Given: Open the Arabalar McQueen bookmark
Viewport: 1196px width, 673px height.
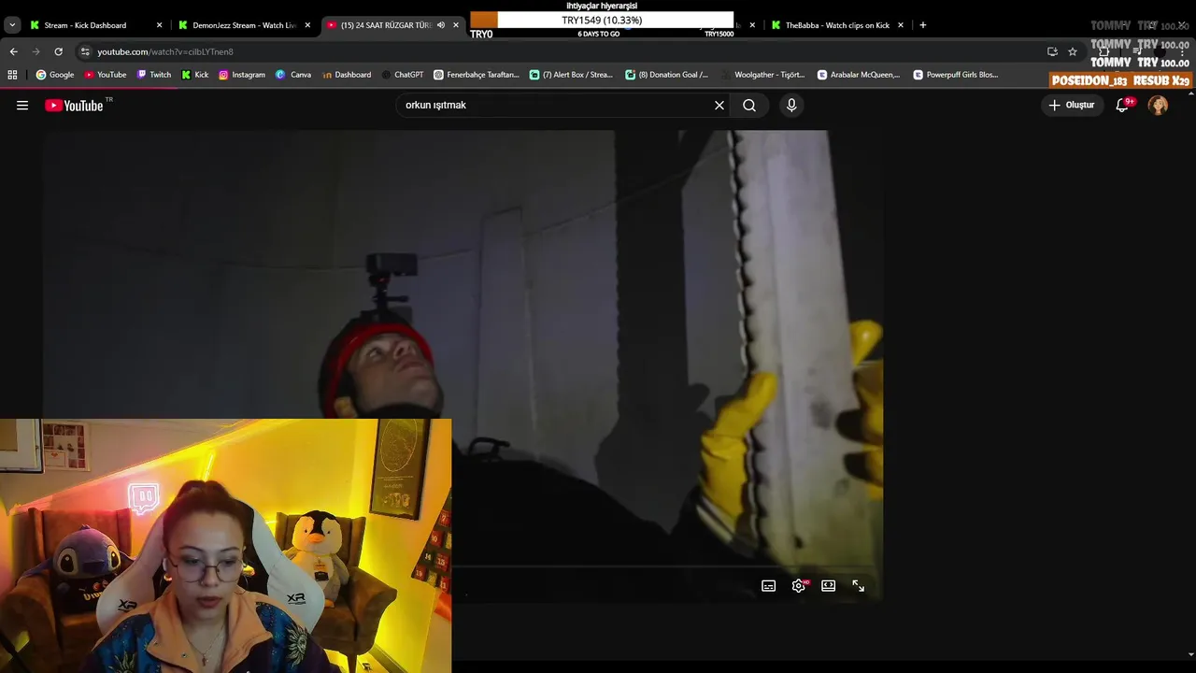Looking at the screenshot, I should click(x=859, y=75).
